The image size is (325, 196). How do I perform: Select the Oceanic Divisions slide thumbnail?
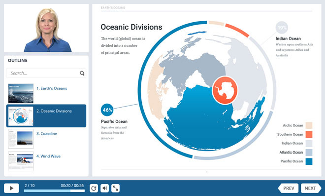pos(21,116)
